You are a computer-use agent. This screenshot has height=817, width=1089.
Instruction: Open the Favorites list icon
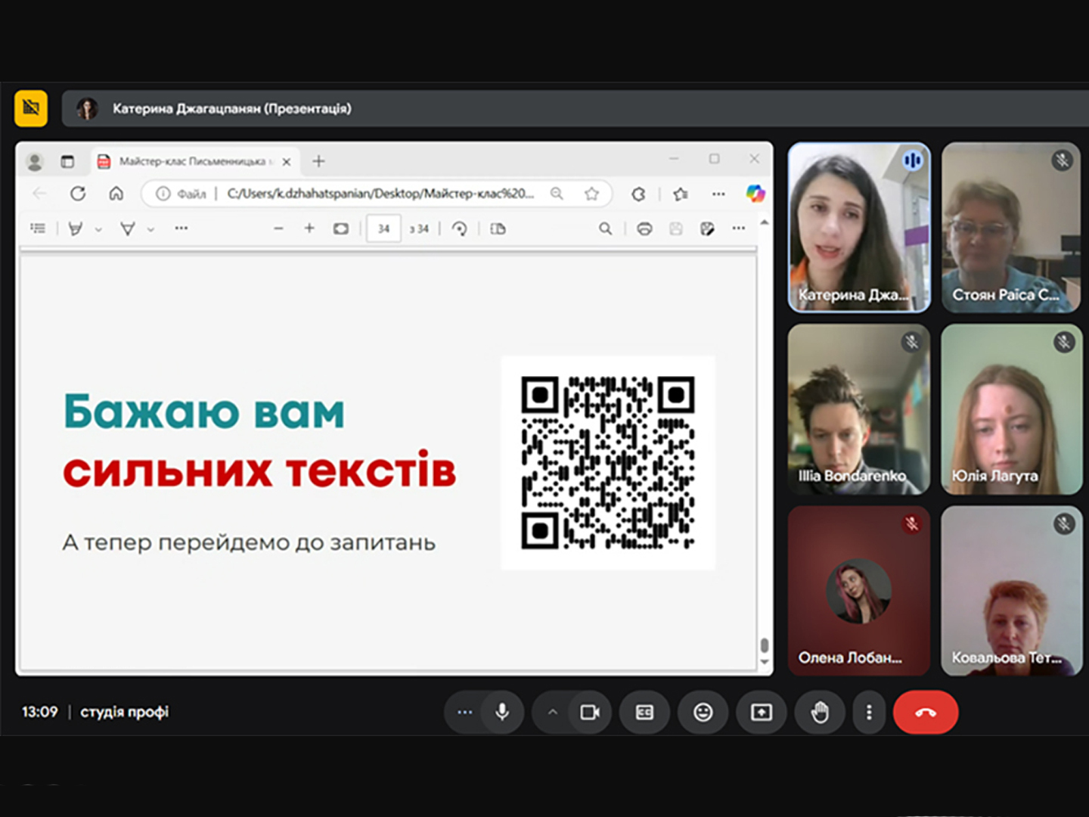coord(681,194)
